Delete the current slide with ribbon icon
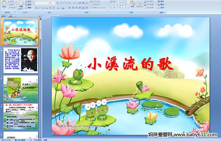 click(x=29, y=8)
